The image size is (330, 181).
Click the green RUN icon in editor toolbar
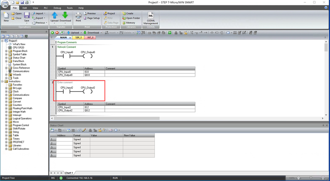pos(52,33)
